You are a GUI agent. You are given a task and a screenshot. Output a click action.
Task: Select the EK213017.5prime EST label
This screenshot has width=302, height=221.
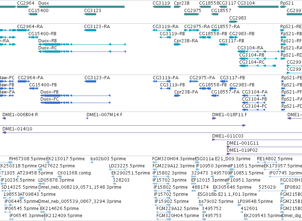point(66,159)
